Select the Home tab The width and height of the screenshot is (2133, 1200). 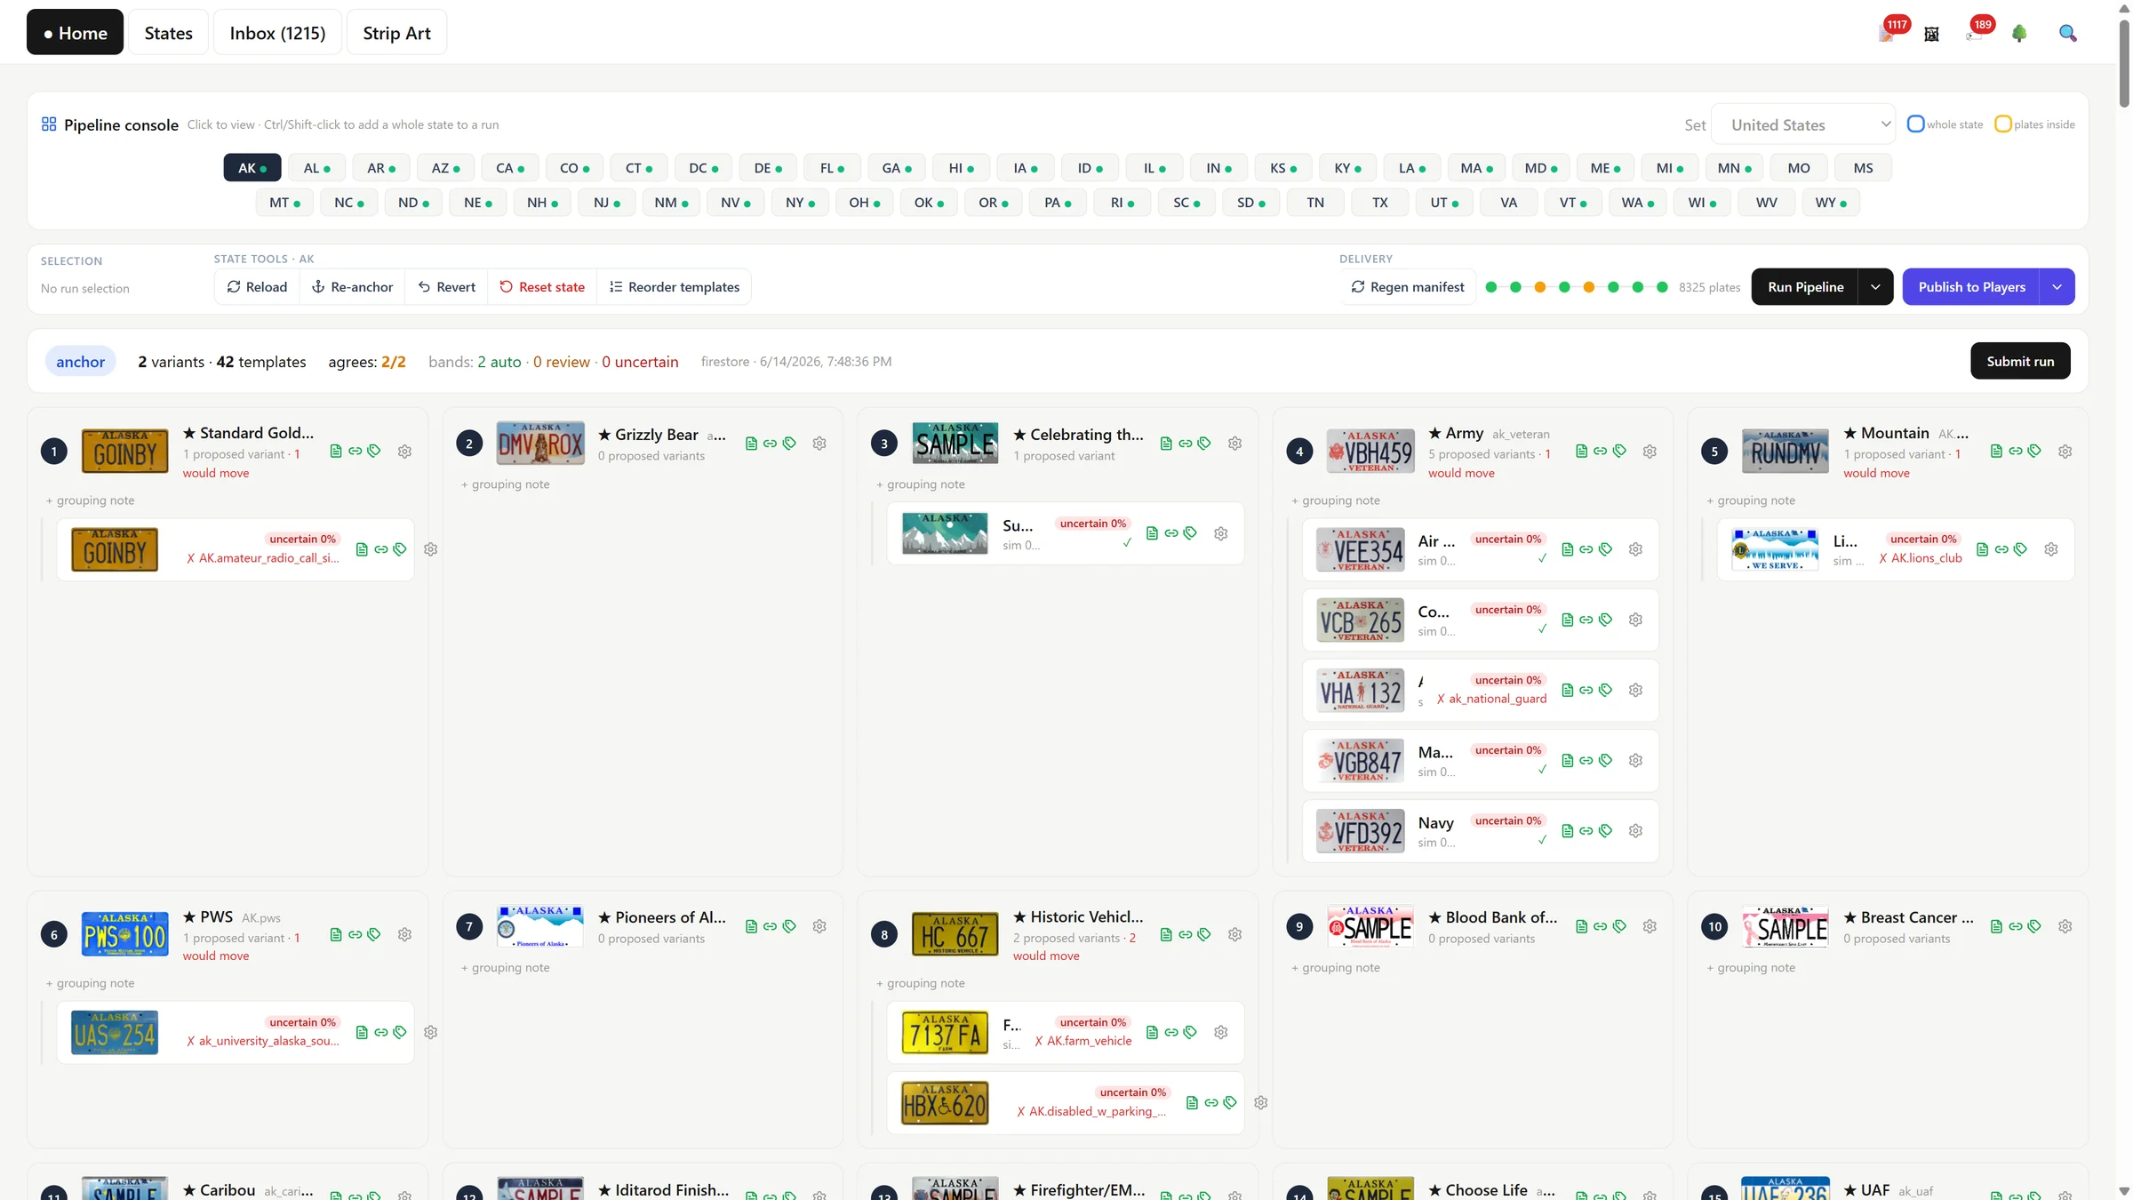pyautogui.click(x=75, y=33)
